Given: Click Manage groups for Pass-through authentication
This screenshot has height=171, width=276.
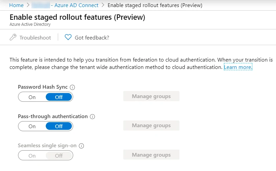Looking at the screenshot, I should coord(151,125).
